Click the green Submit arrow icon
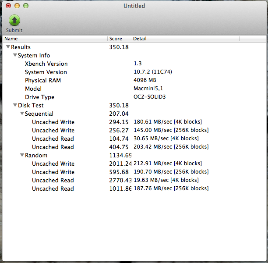The height and width of the screenshot is (263, 268). click(14, 20)
